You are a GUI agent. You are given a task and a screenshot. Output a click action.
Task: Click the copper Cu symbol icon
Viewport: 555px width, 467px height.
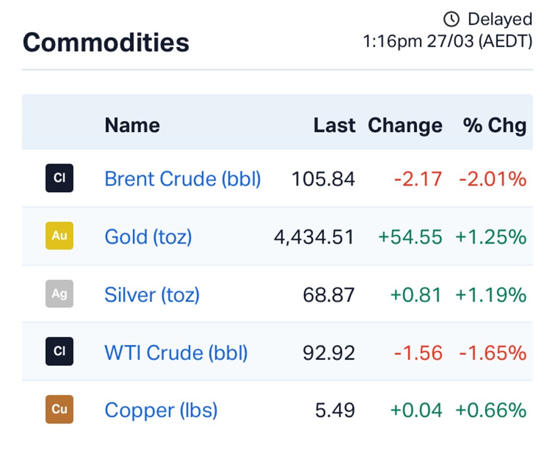(59, 409)
